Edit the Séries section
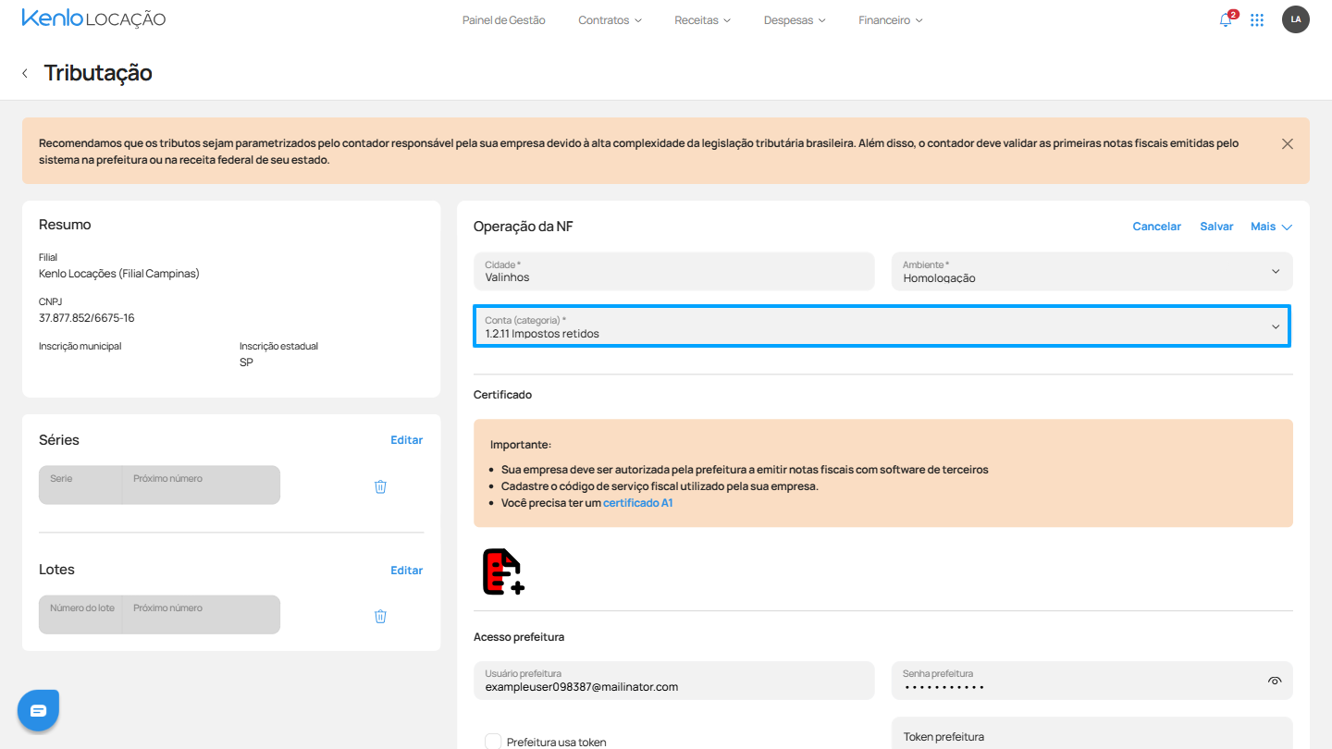 (x=406, y=440)
